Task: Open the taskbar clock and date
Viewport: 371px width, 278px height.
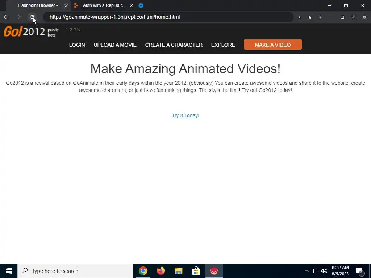Action: click(x=340, y=271)
